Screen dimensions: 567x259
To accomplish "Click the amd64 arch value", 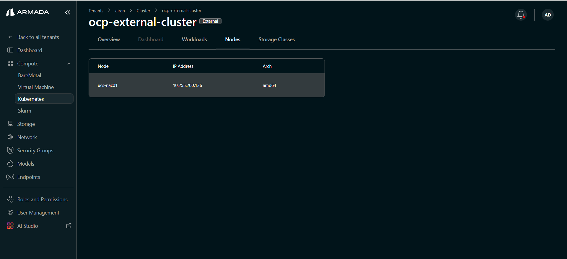I will [x=269, y=85].
